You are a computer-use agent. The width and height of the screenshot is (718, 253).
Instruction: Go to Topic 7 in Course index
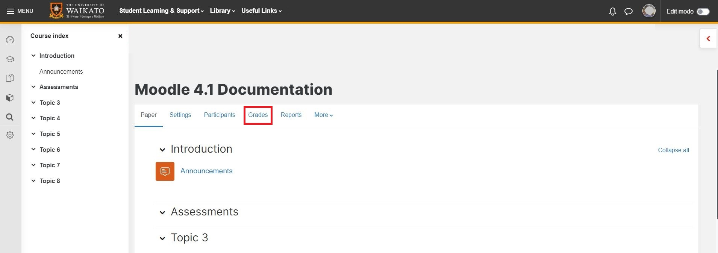pyautogui.click(x=50, y=165)
